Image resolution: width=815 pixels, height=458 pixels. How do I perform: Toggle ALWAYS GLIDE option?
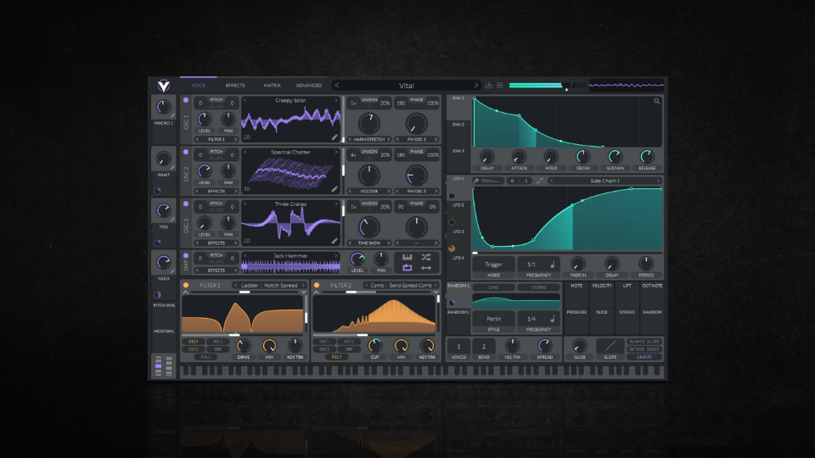point(644,342)
